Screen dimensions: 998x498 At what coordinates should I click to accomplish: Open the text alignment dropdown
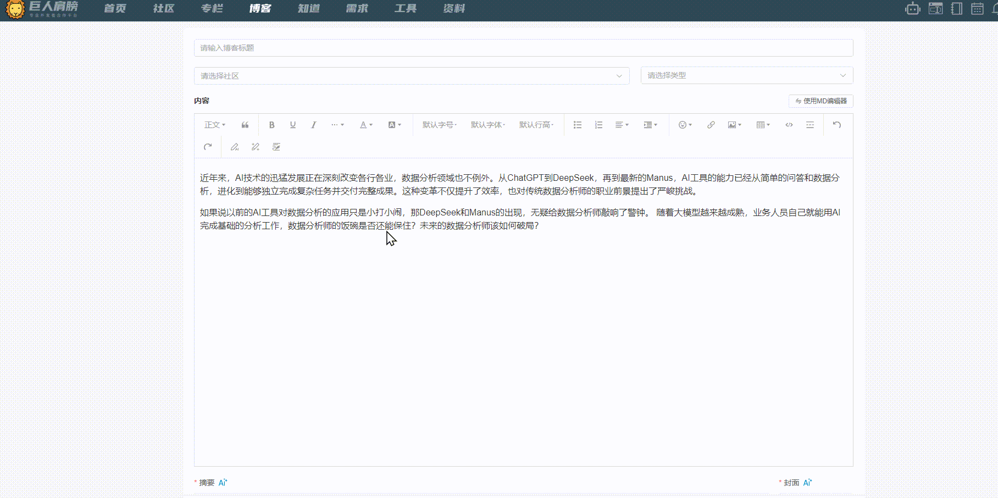[x=622, y=125]
